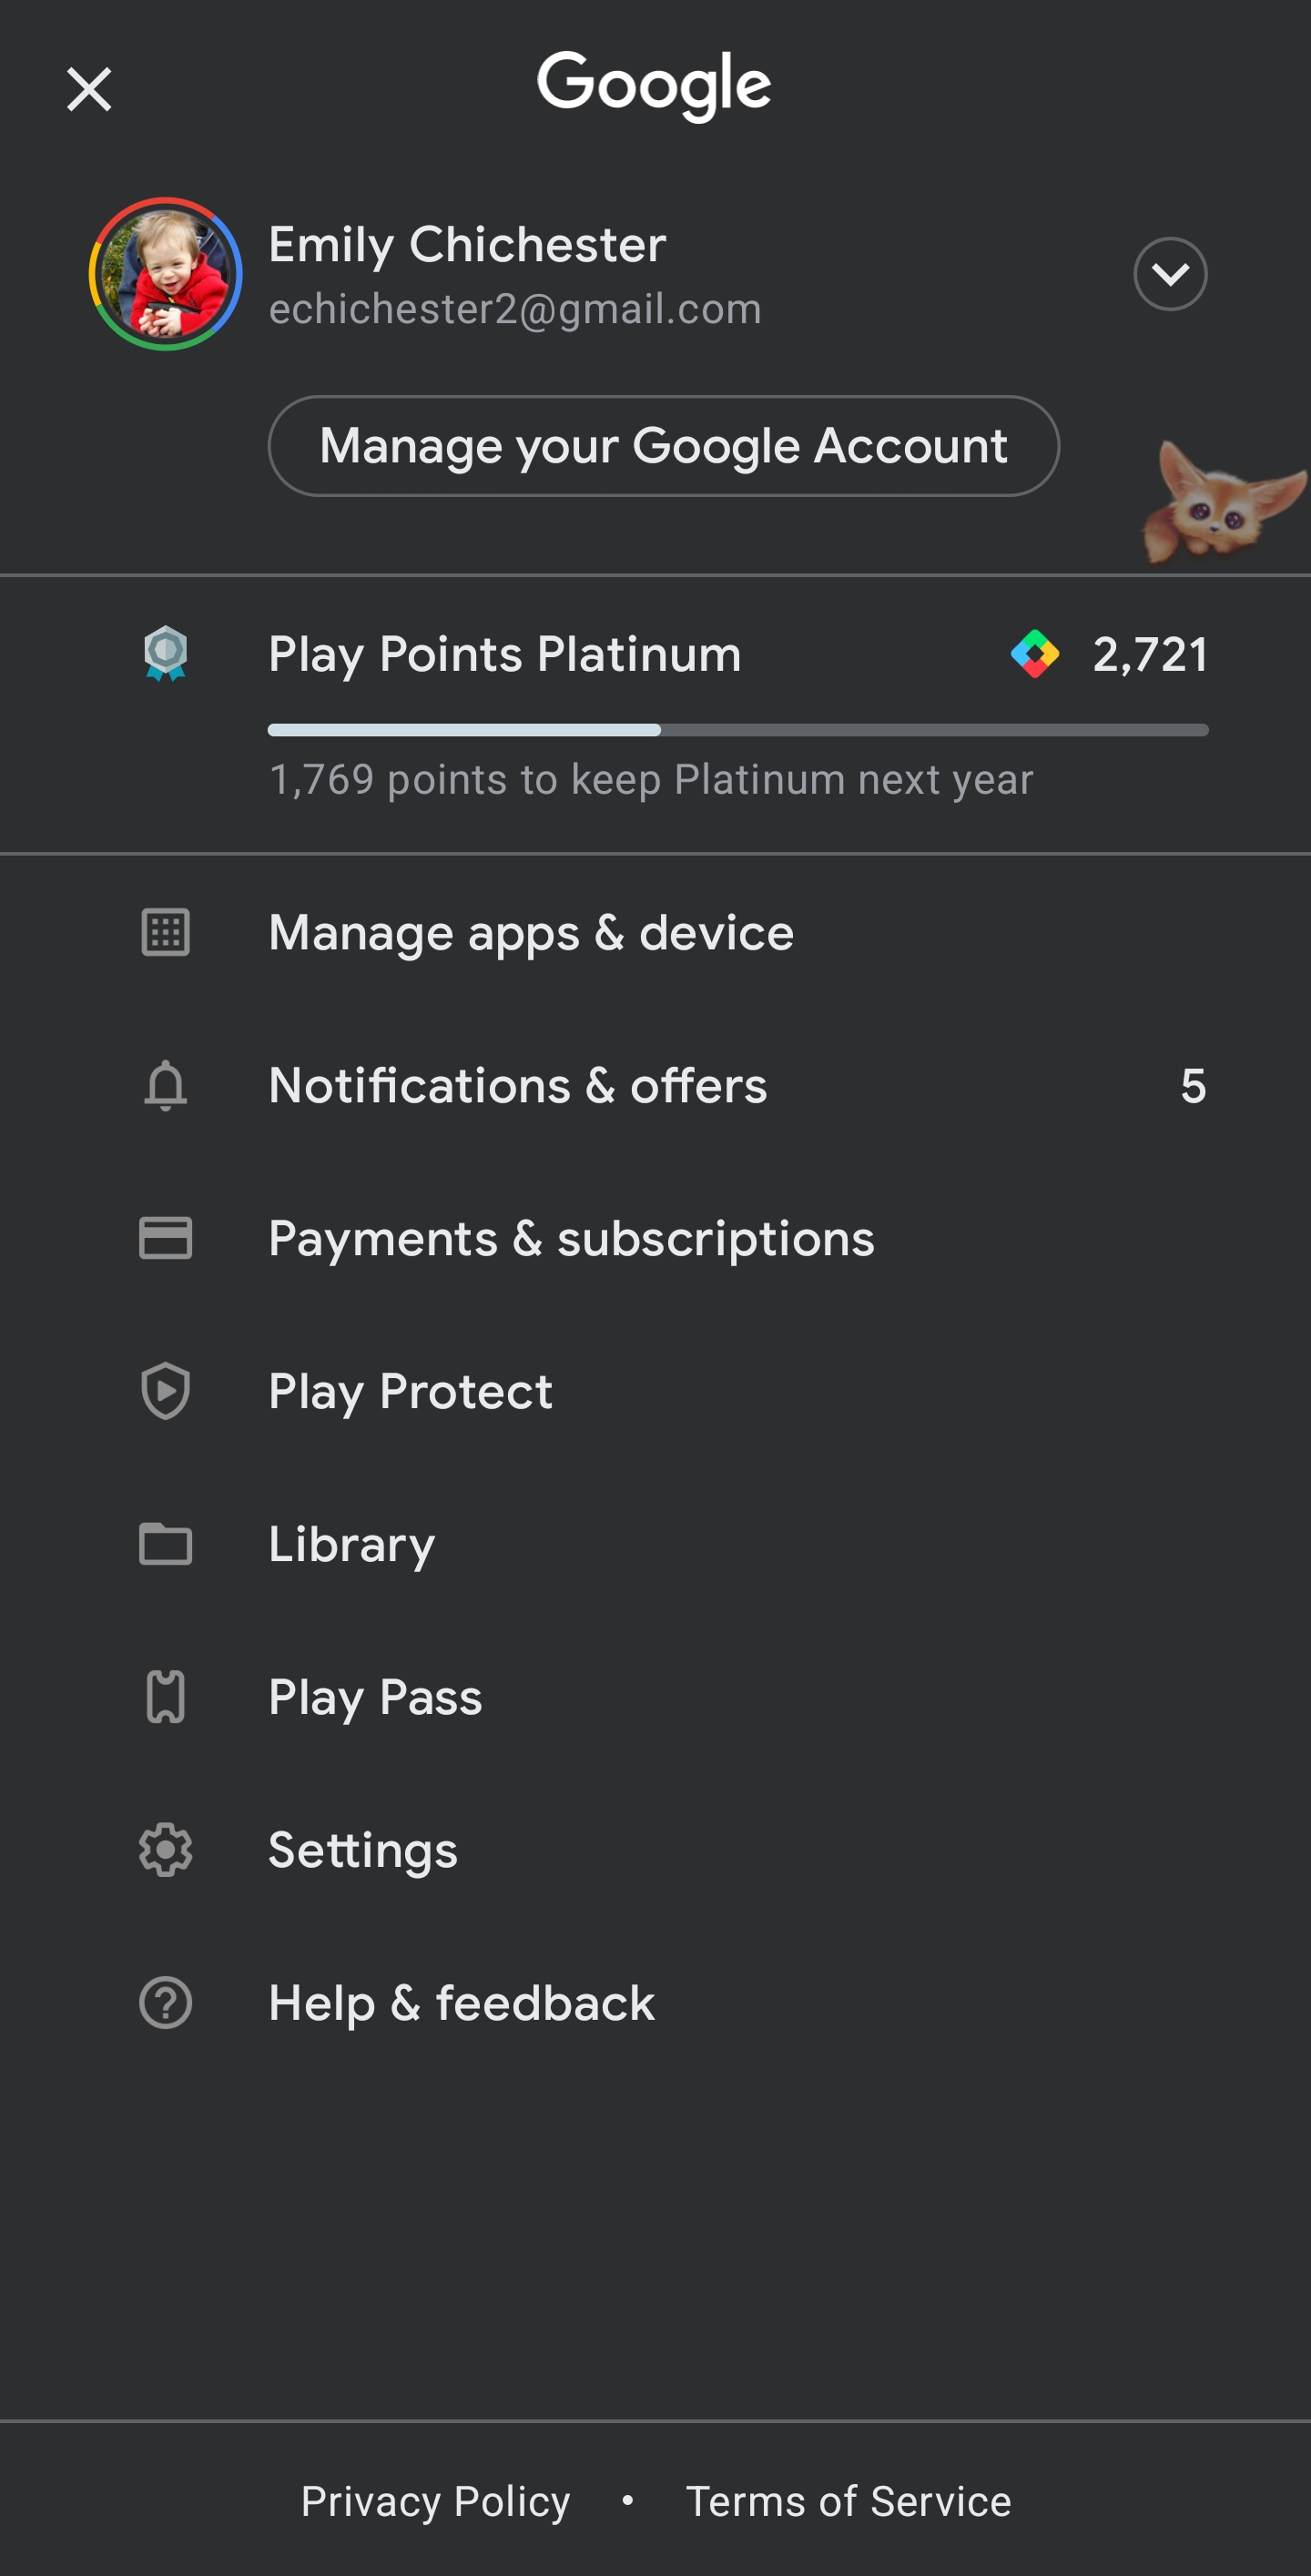Image resolution: width=1311 pixels, height=2576 pixels.
Task: Tap the Manage apps grid icon
Action: (x=165, y=933)
